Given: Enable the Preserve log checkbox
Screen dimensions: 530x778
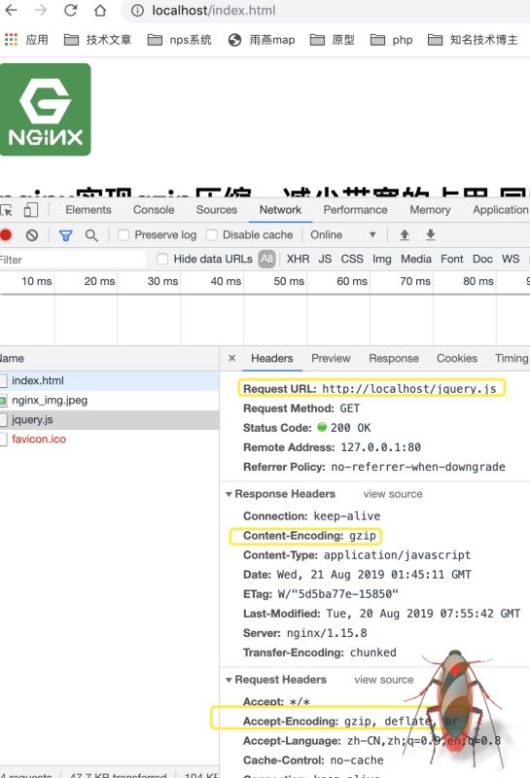Looking at the screenshot, I should (124, 234).
